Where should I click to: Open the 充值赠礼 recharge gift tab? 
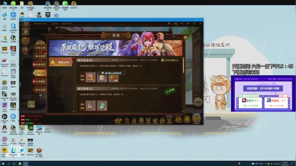[40, 81]
